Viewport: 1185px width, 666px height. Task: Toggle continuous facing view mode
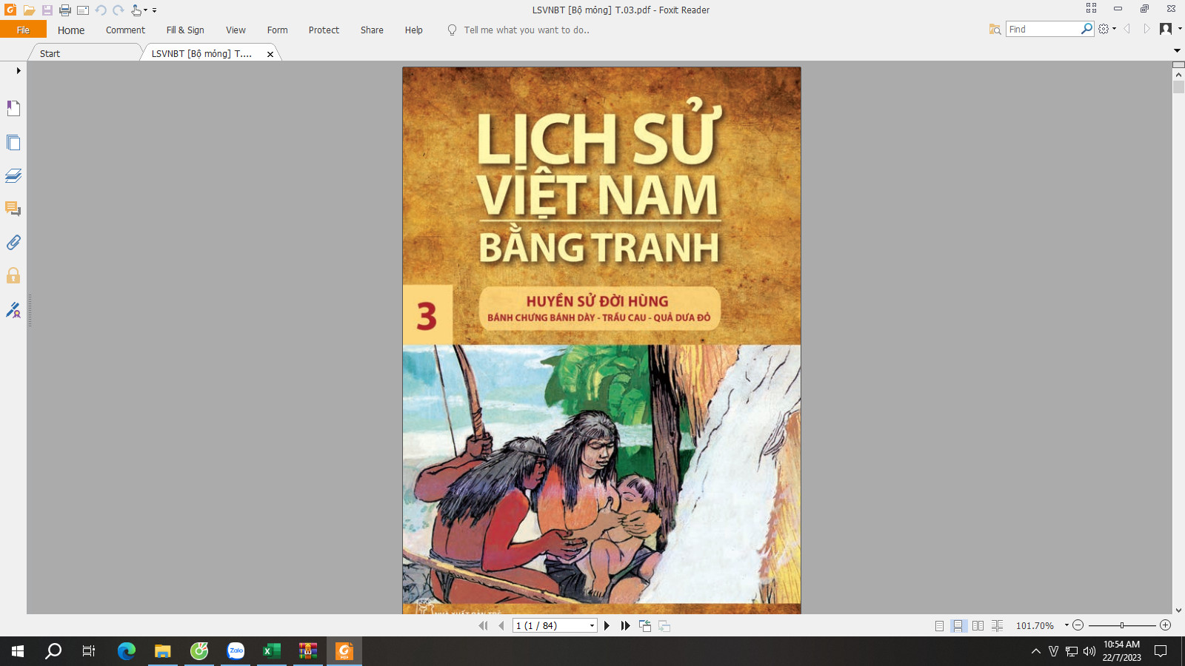997,626
